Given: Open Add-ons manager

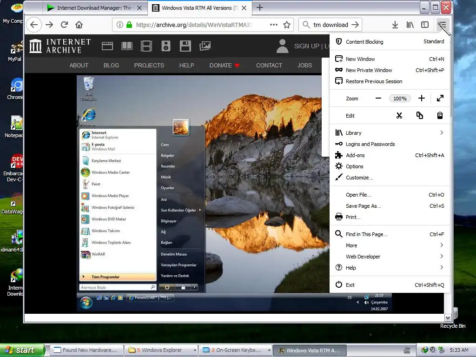Looking at the screenshot, I should point(390,155).
